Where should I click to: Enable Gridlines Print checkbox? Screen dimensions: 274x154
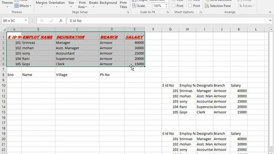point(173,6)
